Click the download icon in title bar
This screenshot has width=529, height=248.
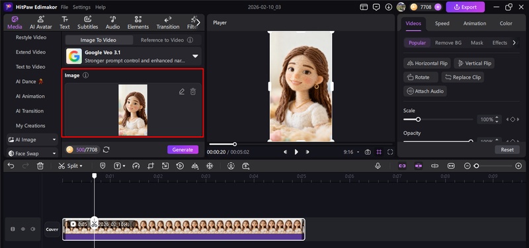(x=389, y=7)
